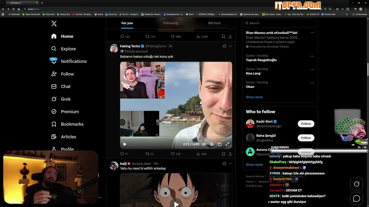
Task: Click the X logo in the sidebar
Action: (54, 24)
